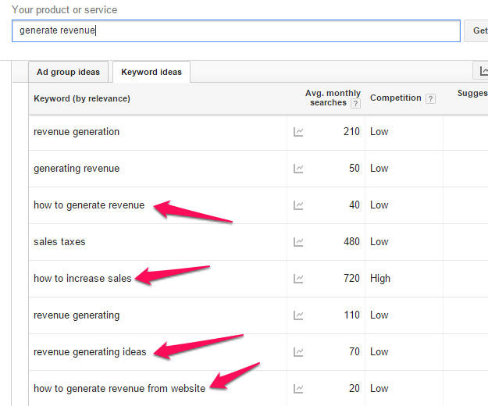
Task: Select keyword 'how to generate revenue'
Action: coord(89,205)
